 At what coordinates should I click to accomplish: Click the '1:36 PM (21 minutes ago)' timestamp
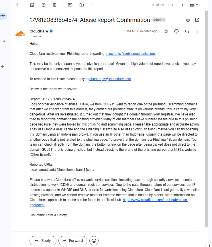point(141,31)
